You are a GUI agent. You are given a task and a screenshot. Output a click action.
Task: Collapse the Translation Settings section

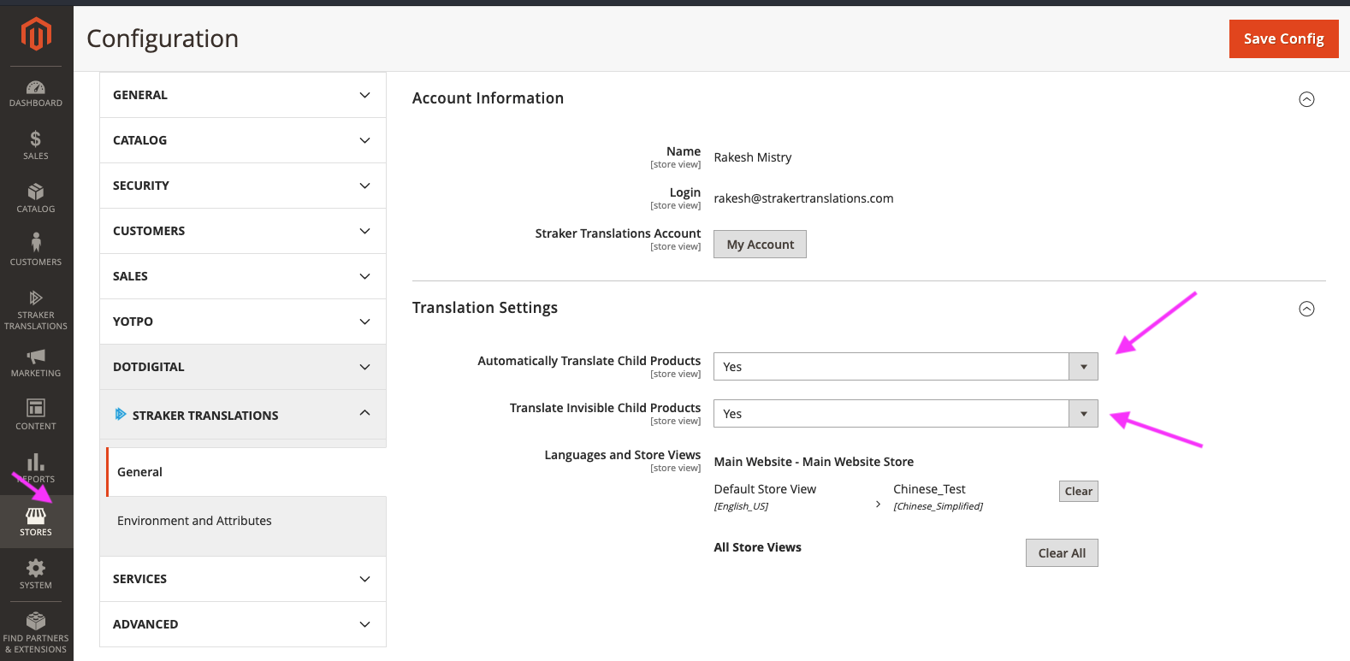pyautogui.click(x=1306, y=309)
